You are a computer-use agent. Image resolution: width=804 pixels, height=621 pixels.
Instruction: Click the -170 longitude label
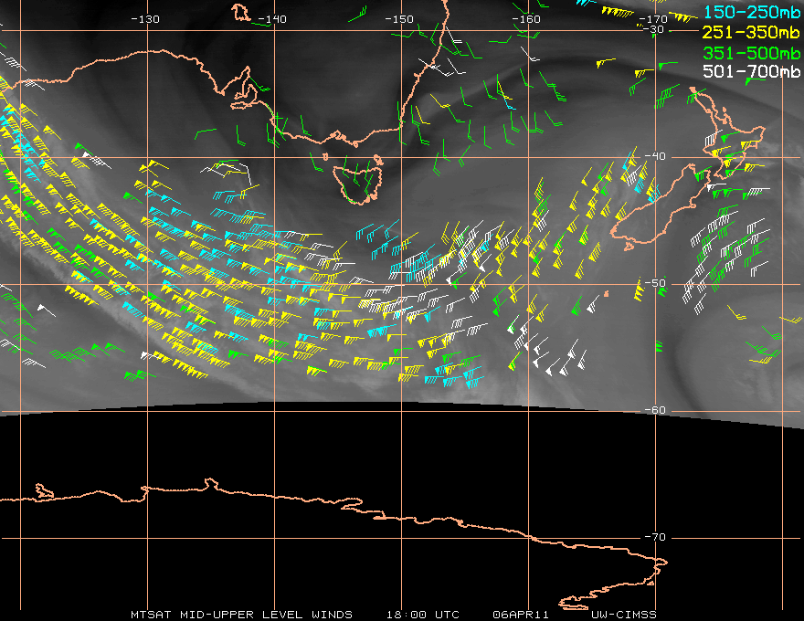[x=652, y=19]
